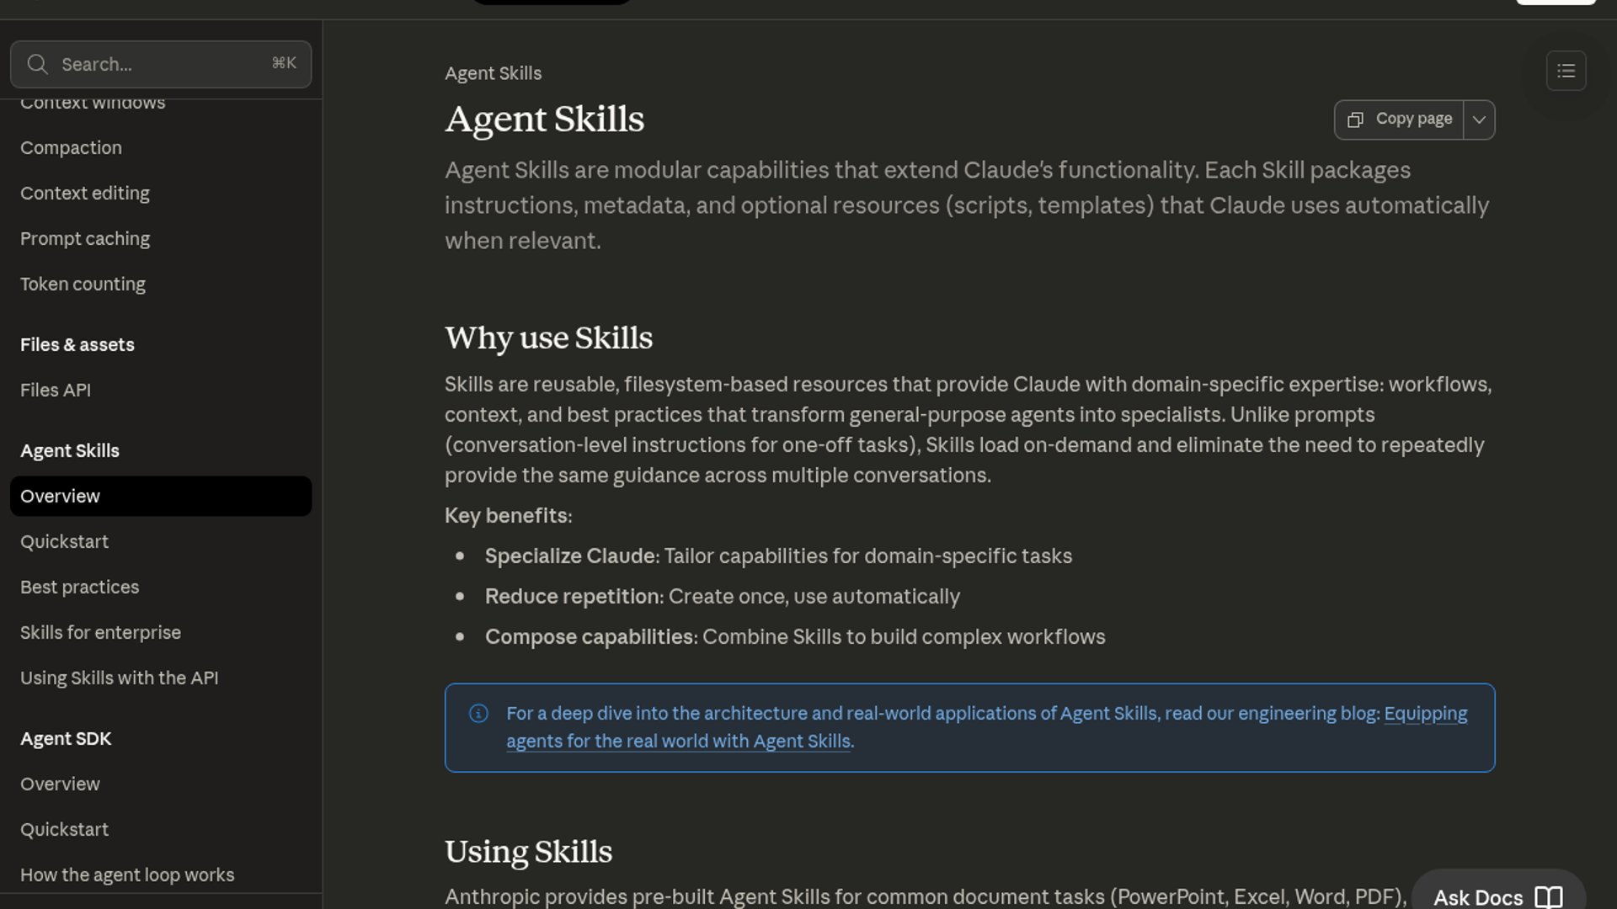The height and width of the screenshot is (909, 1617).
Task: Expand the Copy page dropdown arrow
Action: click(x=1479, y=120)
